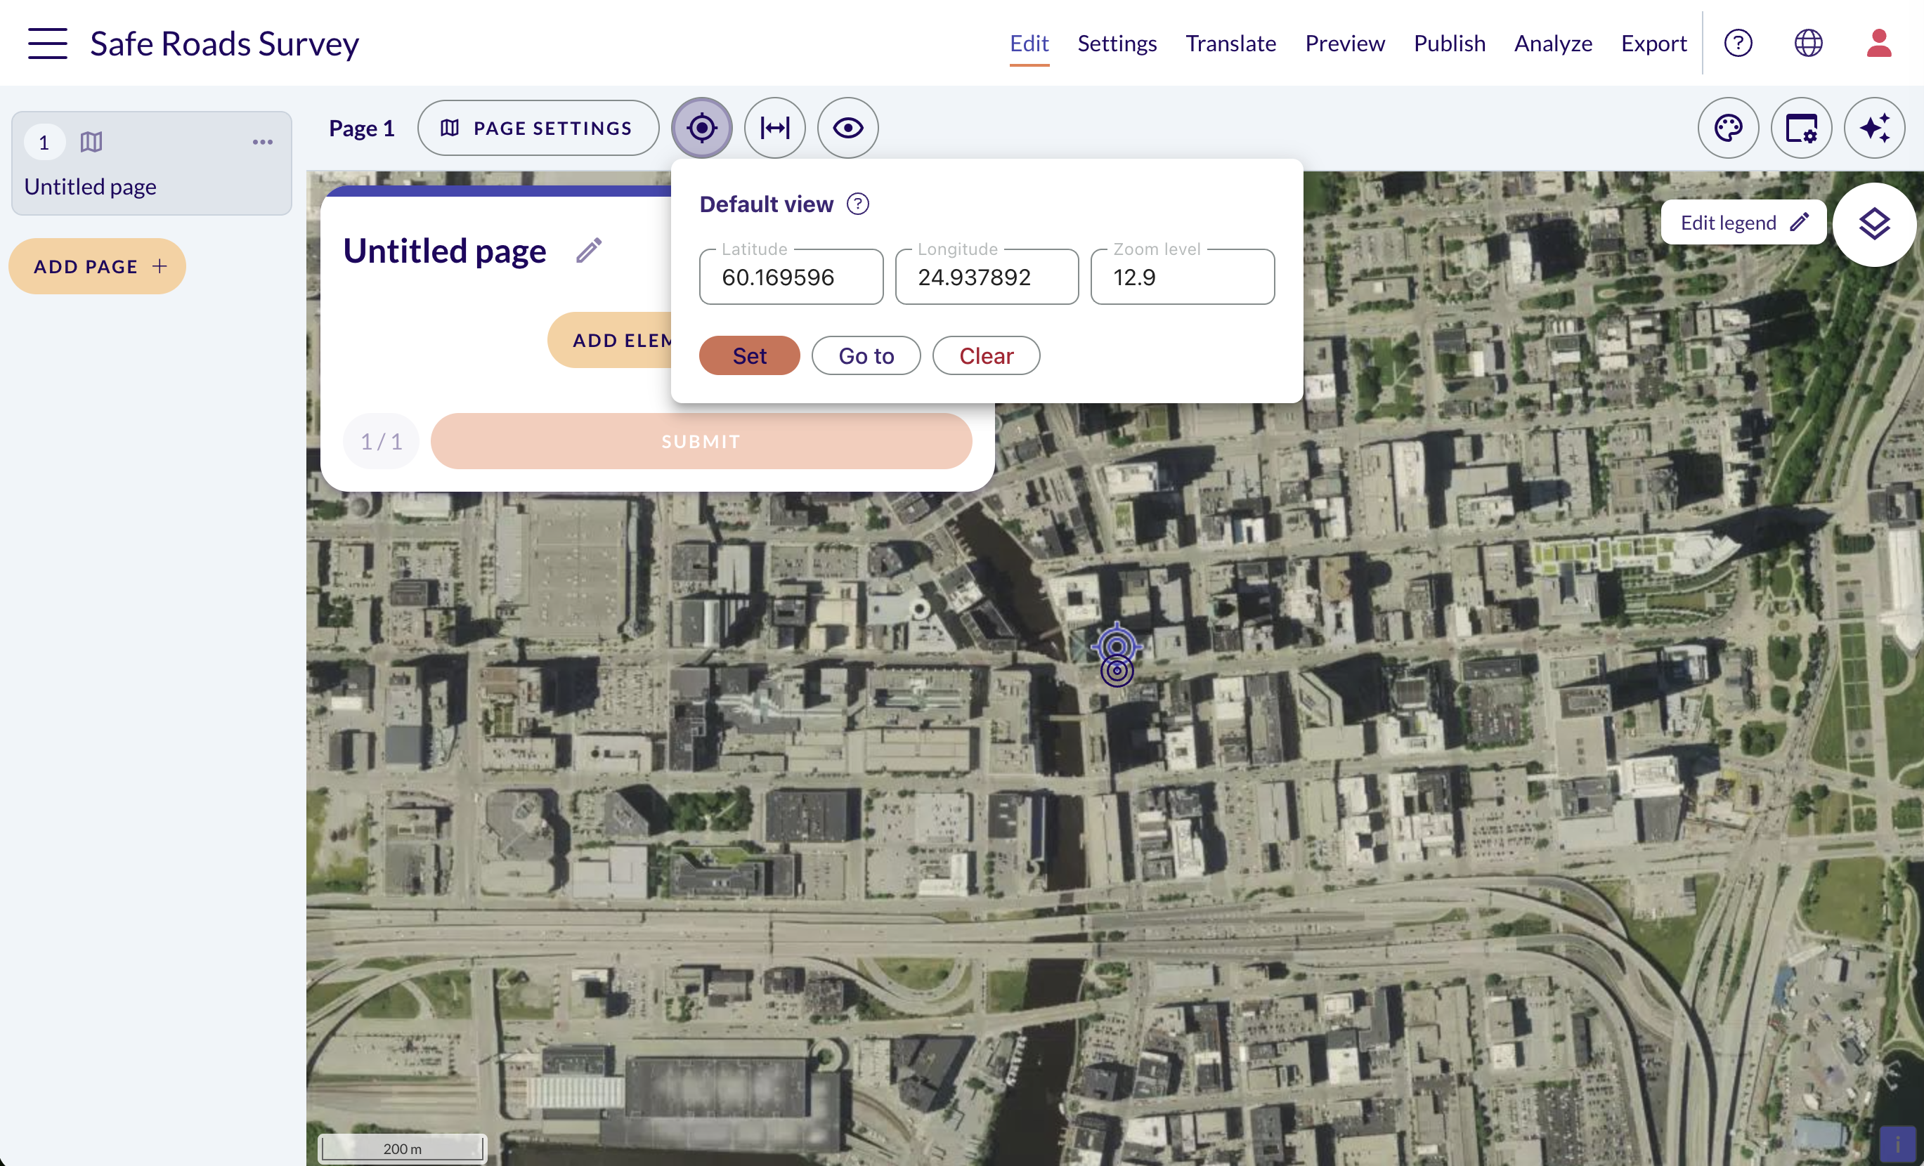Open the Settings tab
The width and height of the screenshot is (1924, 1166).
tap(1117, 44)
